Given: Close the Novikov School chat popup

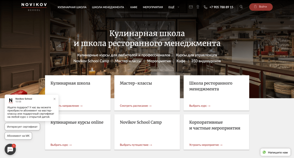Looking at the screenshot, I should (x=54, y=99).
